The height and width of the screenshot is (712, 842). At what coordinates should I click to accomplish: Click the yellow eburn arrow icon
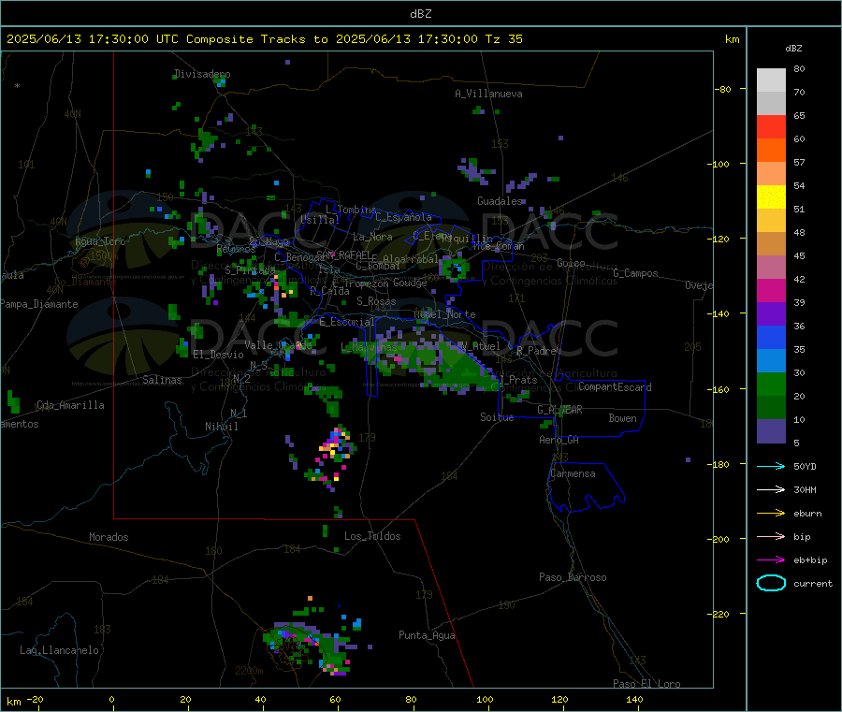tap(771, 513)
